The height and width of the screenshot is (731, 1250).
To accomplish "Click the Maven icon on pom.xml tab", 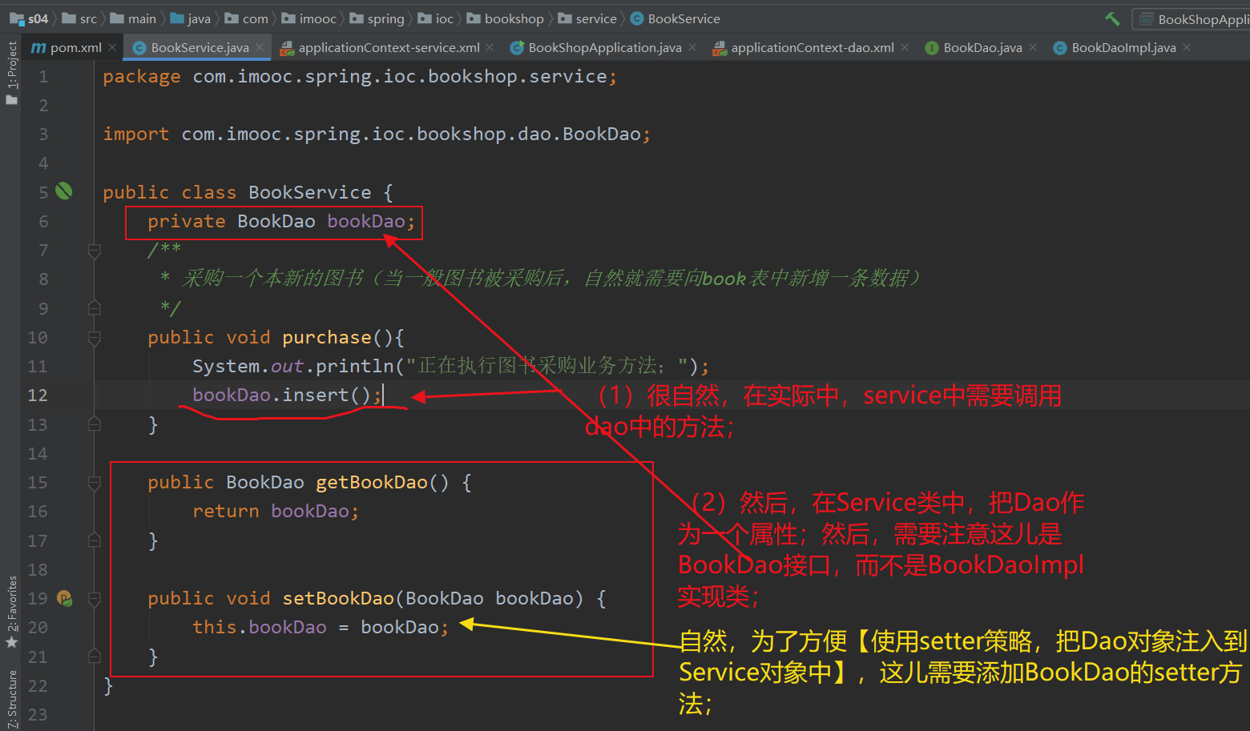I will (x=38, y=47).
